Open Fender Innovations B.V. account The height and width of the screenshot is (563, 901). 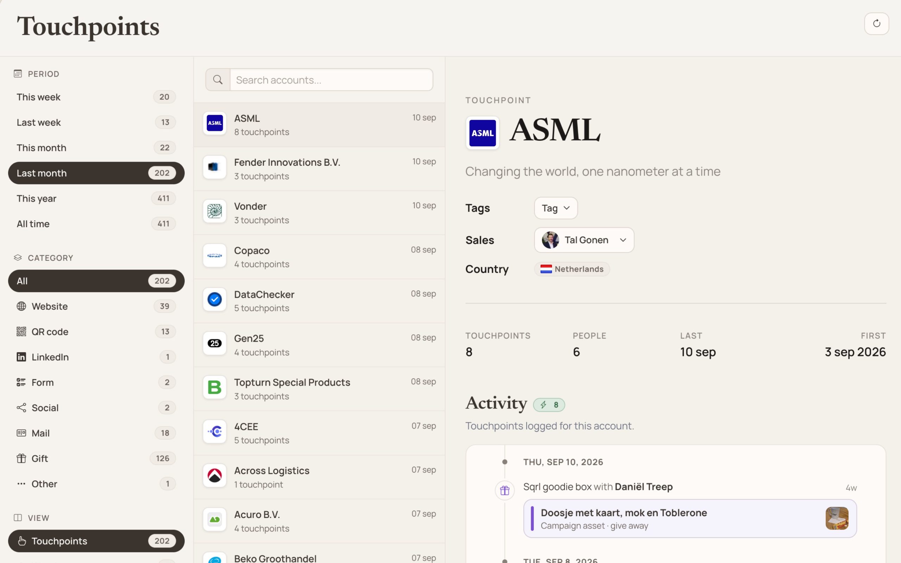tap(320, 169)
